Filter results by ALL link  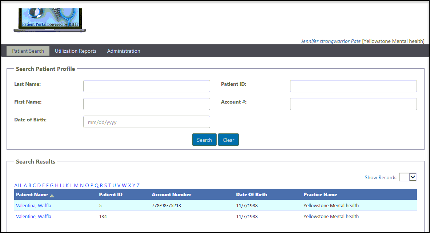pyautogui.click(x=18, y=185)
